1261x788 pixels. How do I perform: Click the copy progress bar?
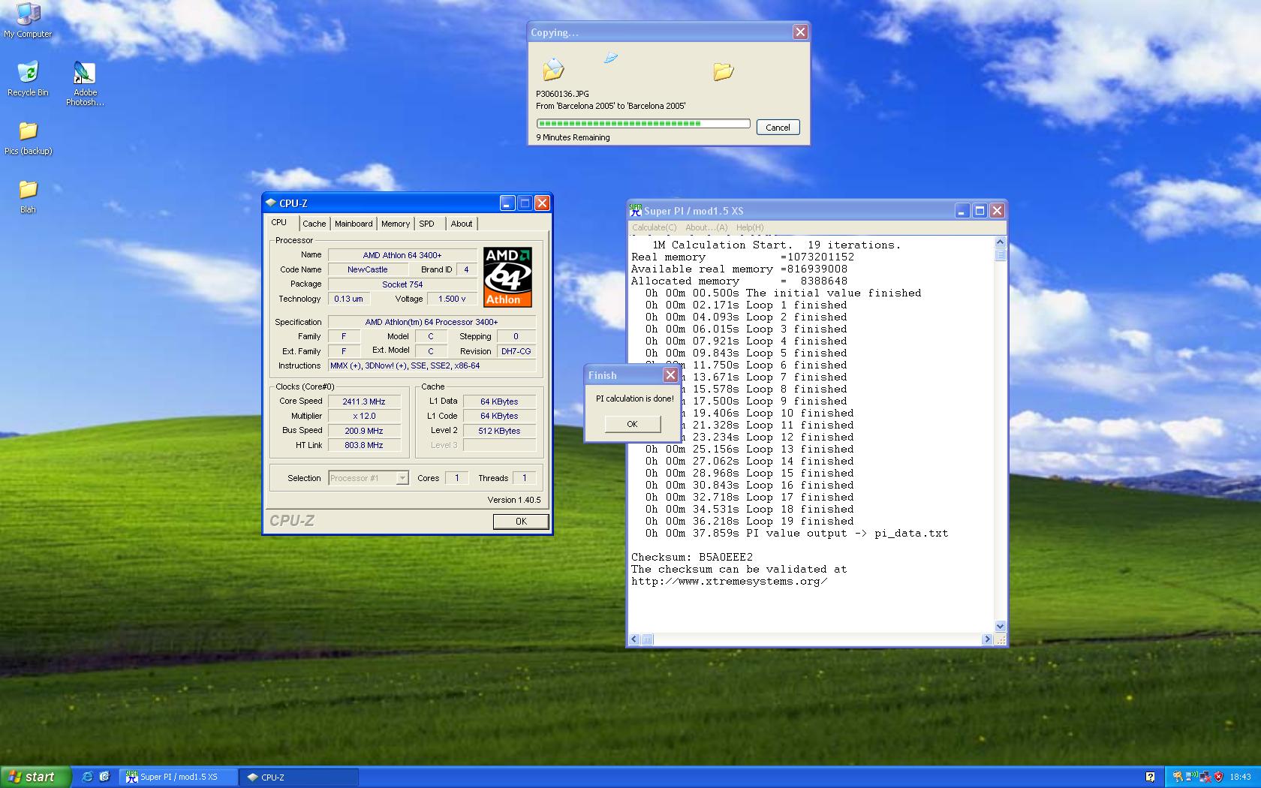(x=643, y=123)
